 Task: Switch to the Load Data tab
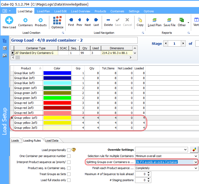click(x=52, y=141)
